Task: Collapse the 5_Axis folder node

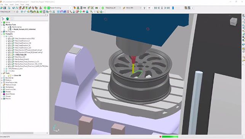Action: pos(4,36)
